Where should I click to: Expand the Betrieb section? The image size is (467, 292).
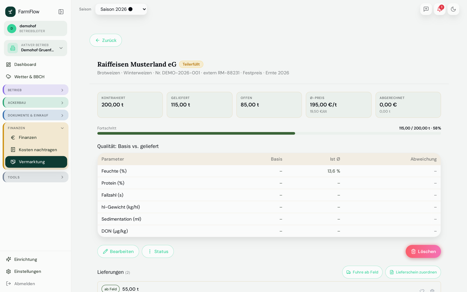(36, 90)
